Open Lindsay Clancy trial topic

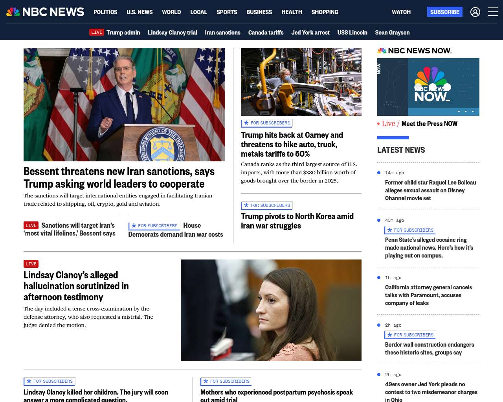[x=172, y=33]
